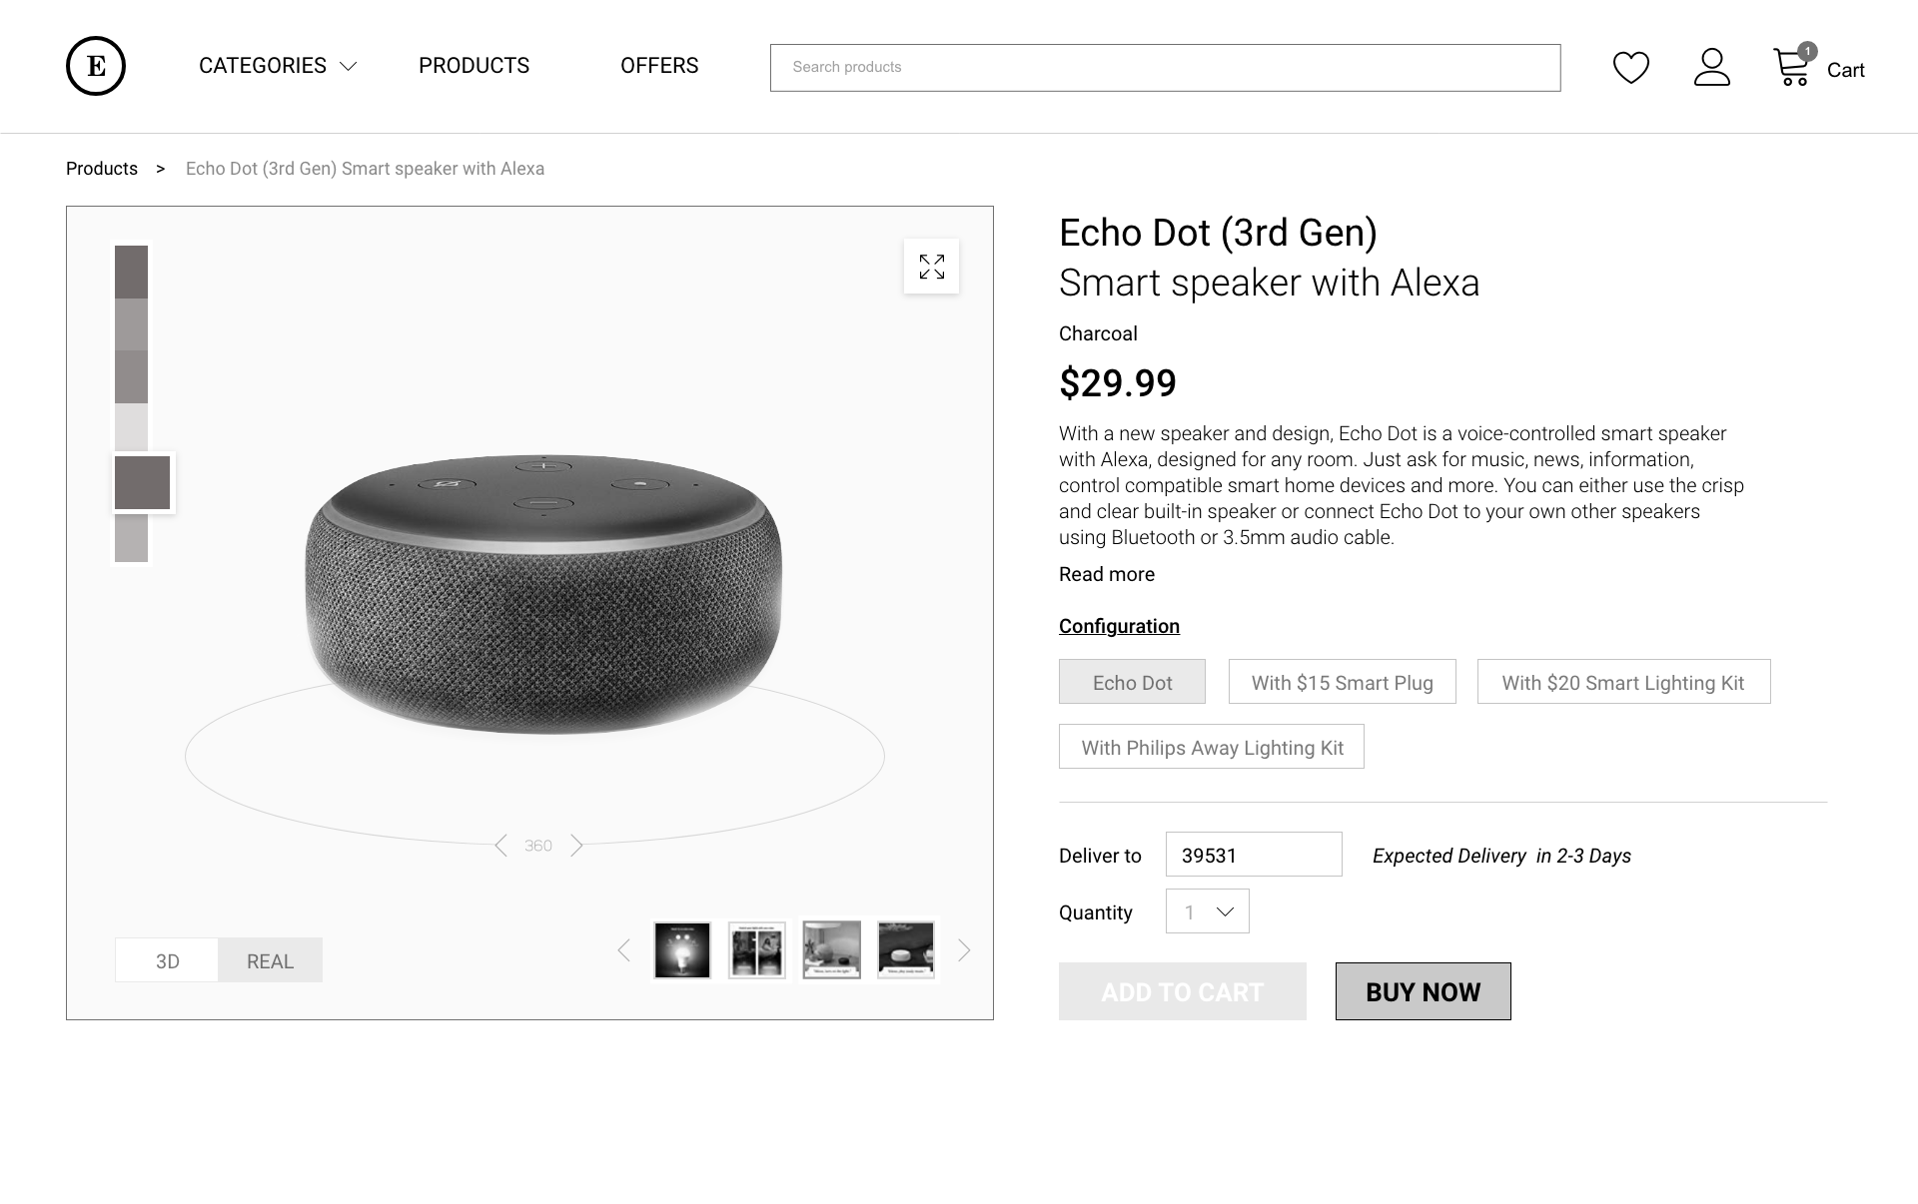Go to the Products menu item

point(474,66)
